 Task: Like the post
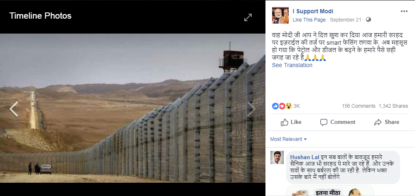coord(291,122)
